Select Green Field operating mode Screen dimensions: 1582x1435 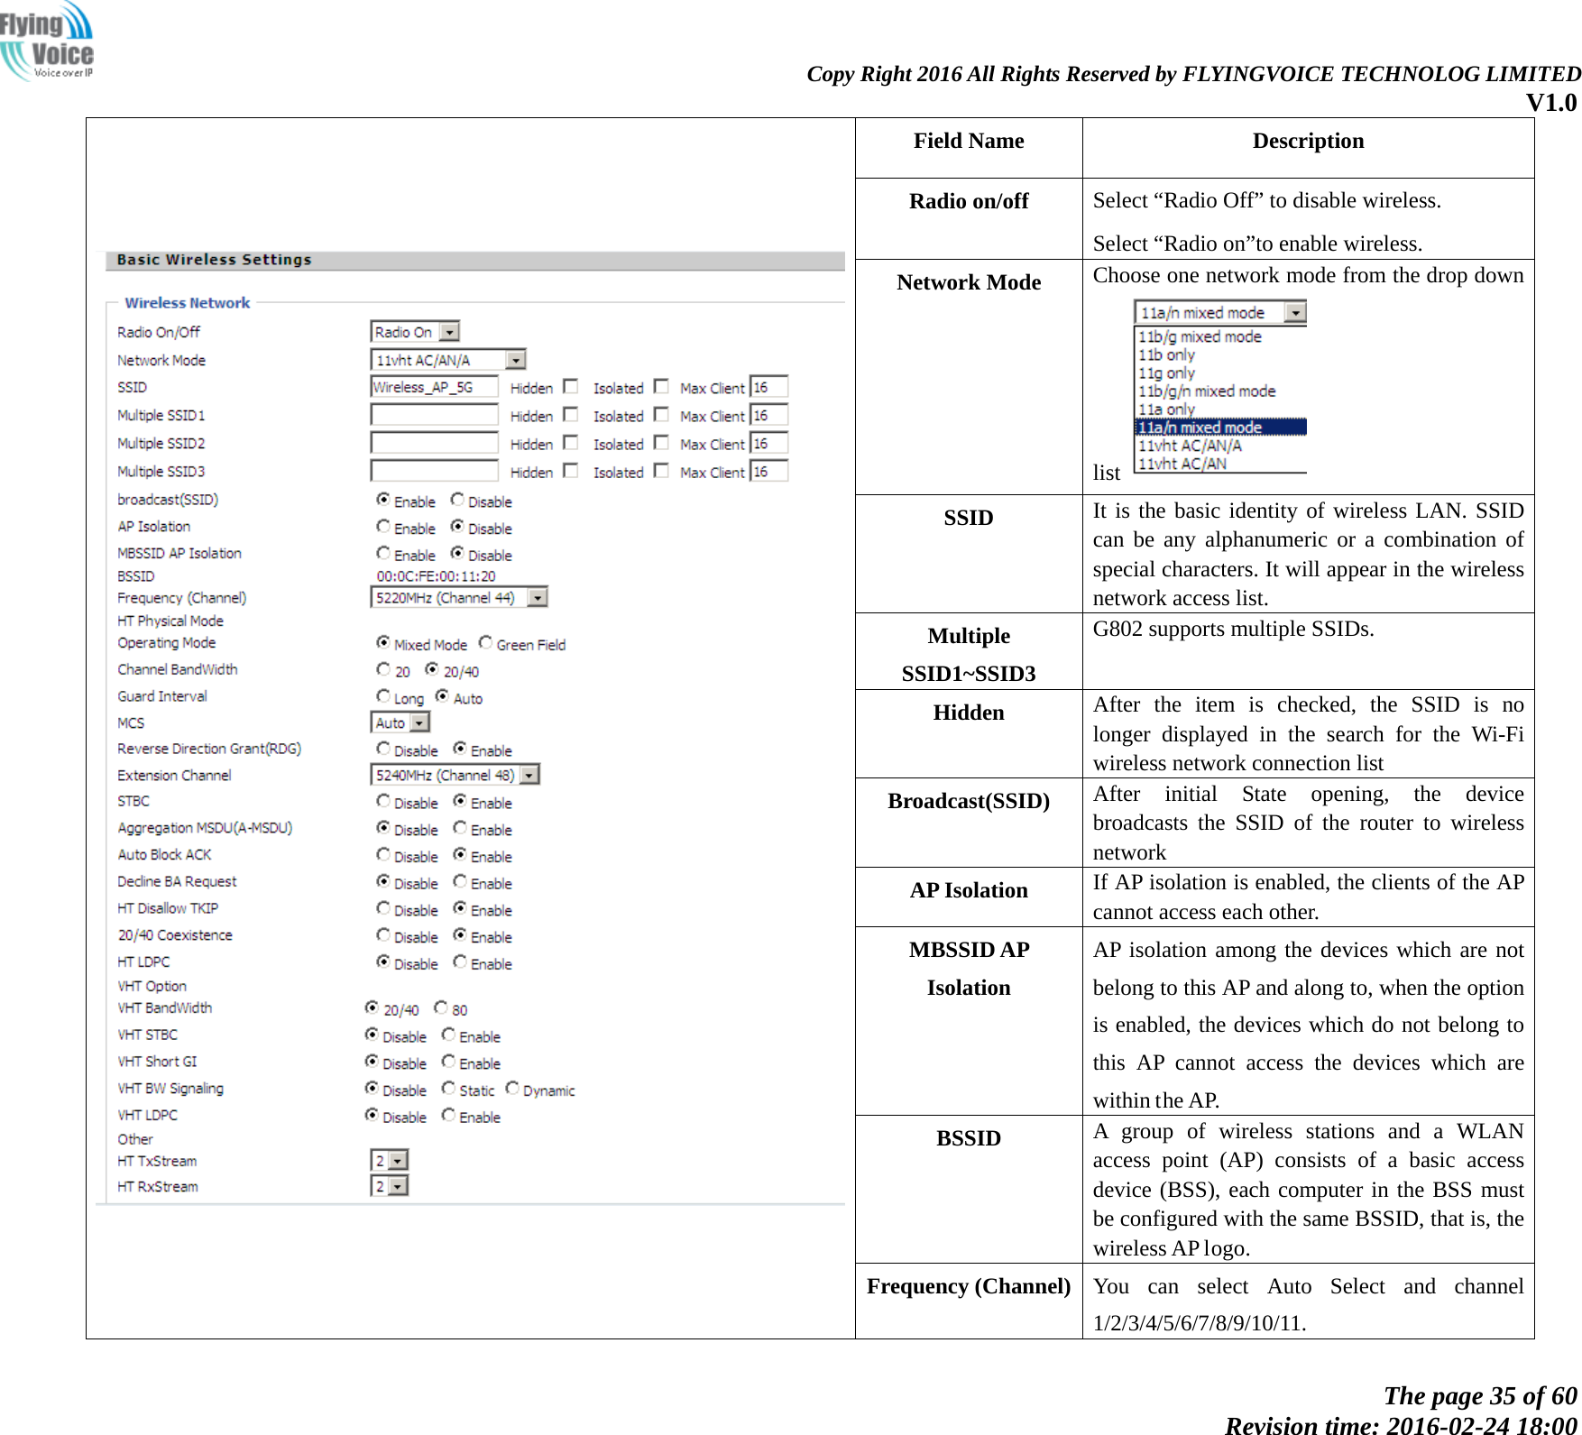484,643
